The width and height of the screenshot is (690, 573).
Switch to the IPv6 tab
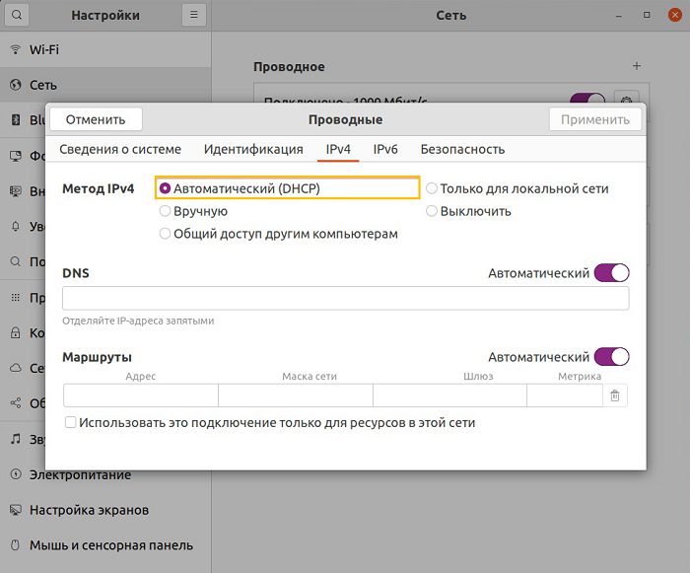pyautogui.click(x=385, y=150)
